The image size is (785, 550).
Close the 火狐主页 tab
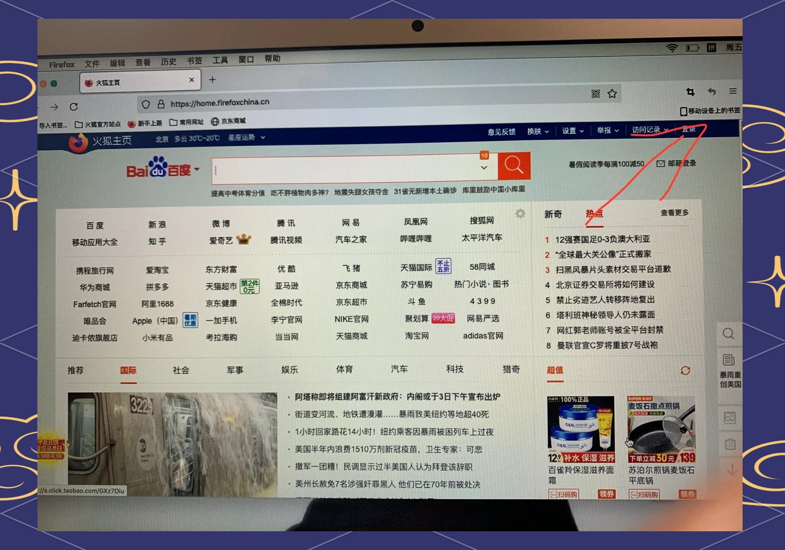click(192, 79)
